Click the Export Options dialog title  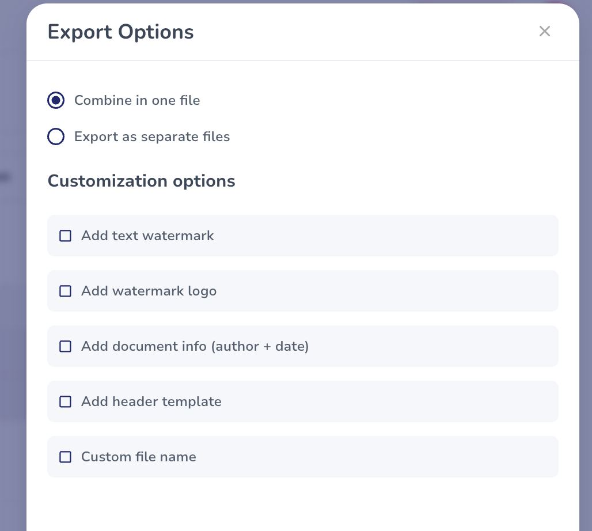(120, 32)
